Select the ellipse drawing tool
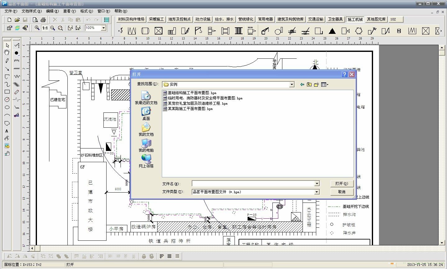This screenshot has width=447, height=269. [x=7, y=107]
